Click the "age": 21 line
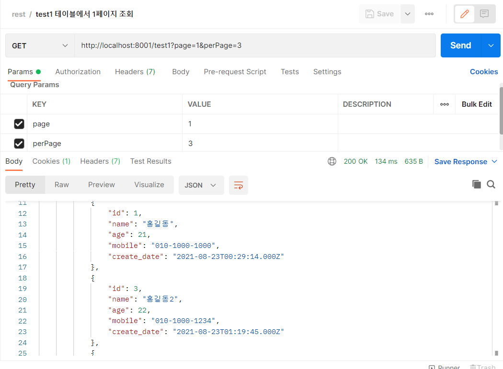This screenshot has width=503, height=369. [x=129, y=235]
